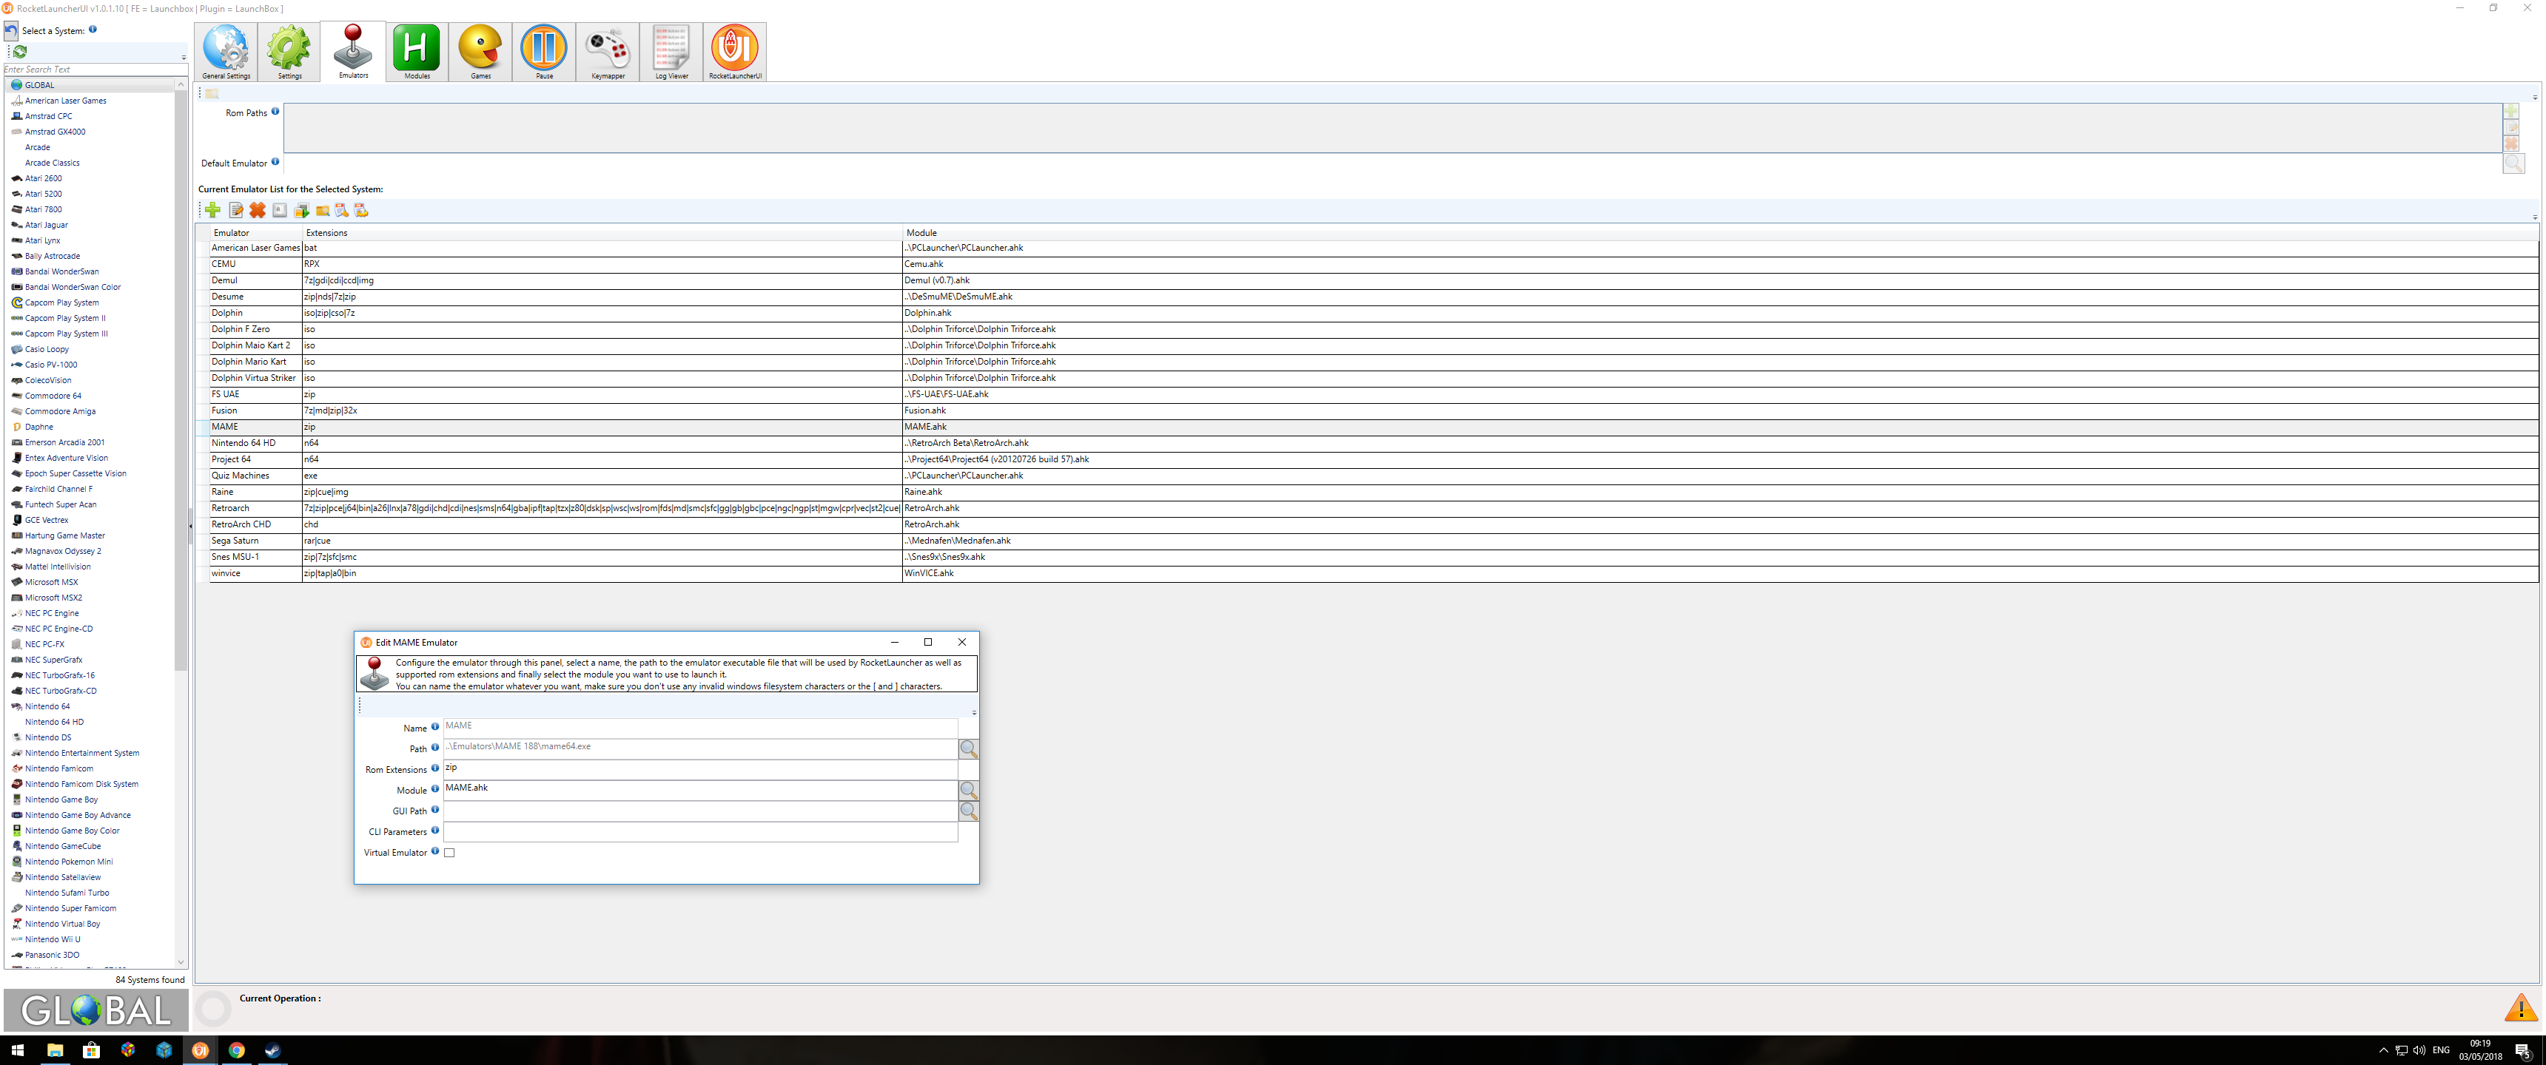Click the rename key icon in emulator toolbar
Viewport: 2546px width, 1065px height.
pos(280,209)
